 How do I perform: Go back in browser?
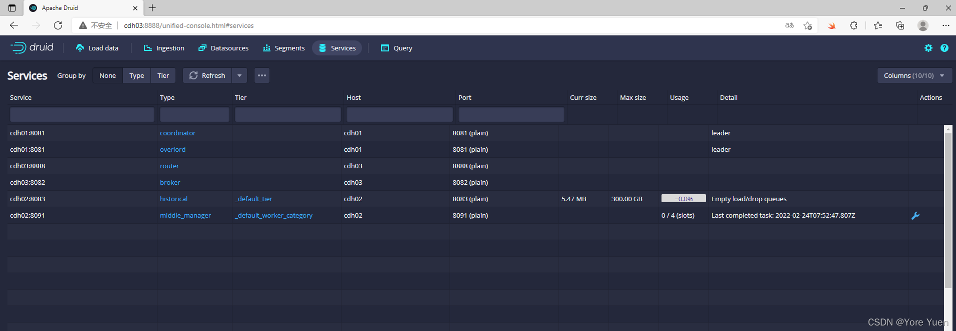tap(14, 25)
